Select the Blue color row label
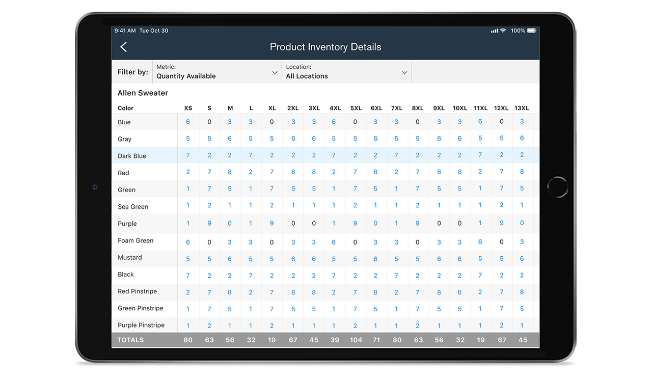 [x=124, y=122]
